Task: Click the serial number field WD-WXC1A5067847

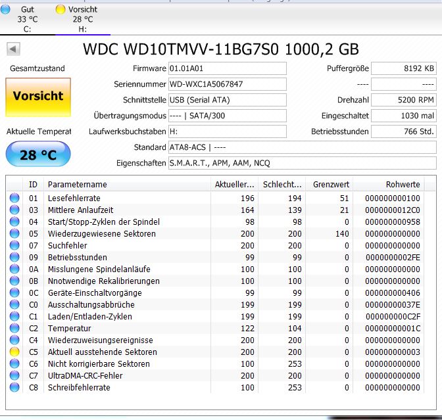Action: click(x=227, y=84)
